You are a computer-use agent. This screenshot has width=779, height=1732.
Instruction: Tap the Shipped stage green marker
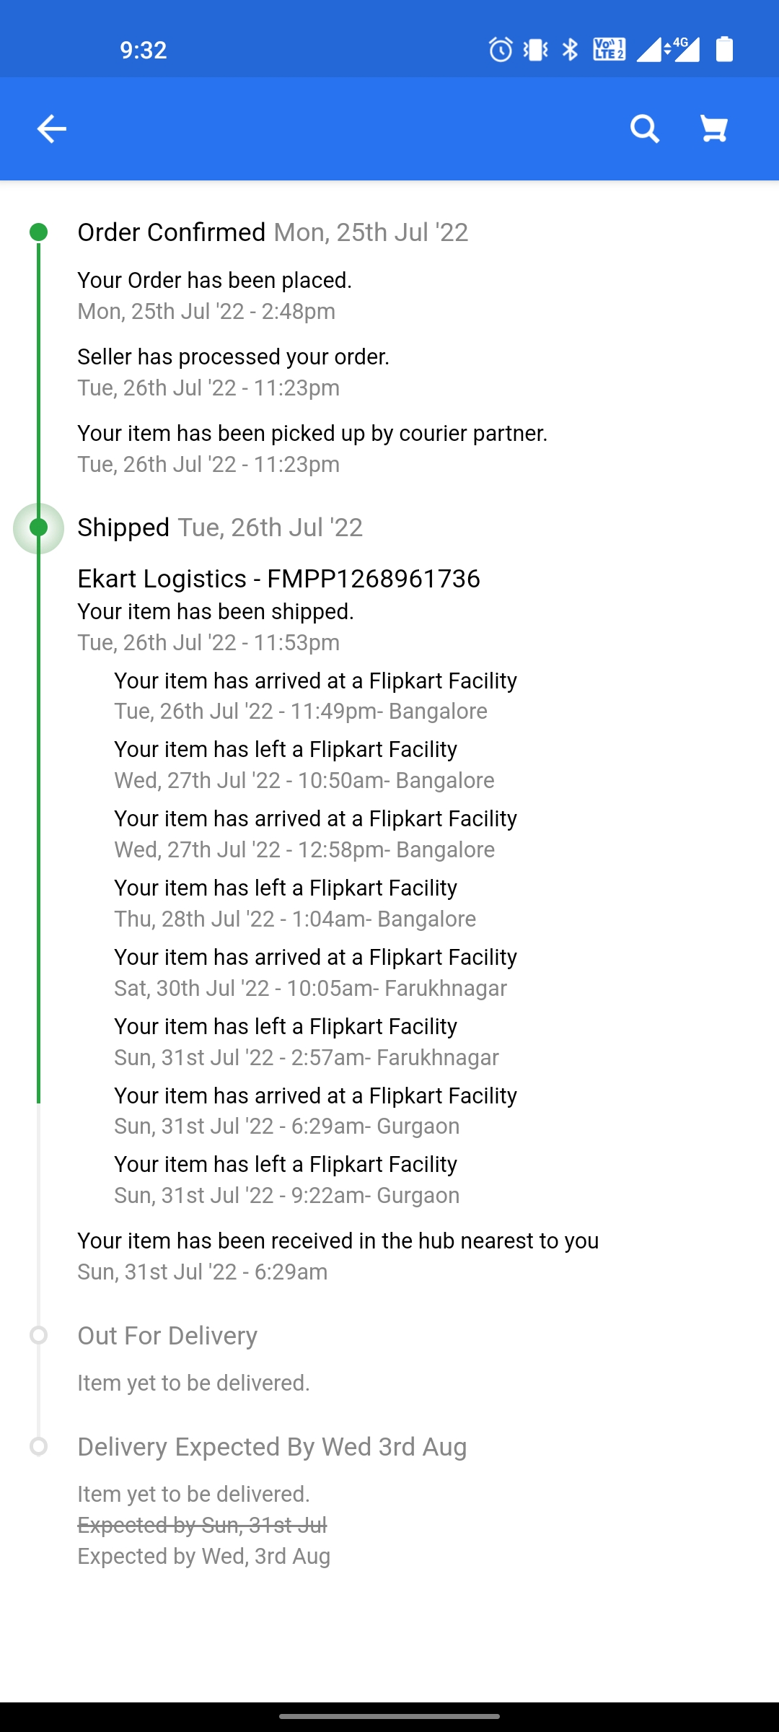click(39, 528)
